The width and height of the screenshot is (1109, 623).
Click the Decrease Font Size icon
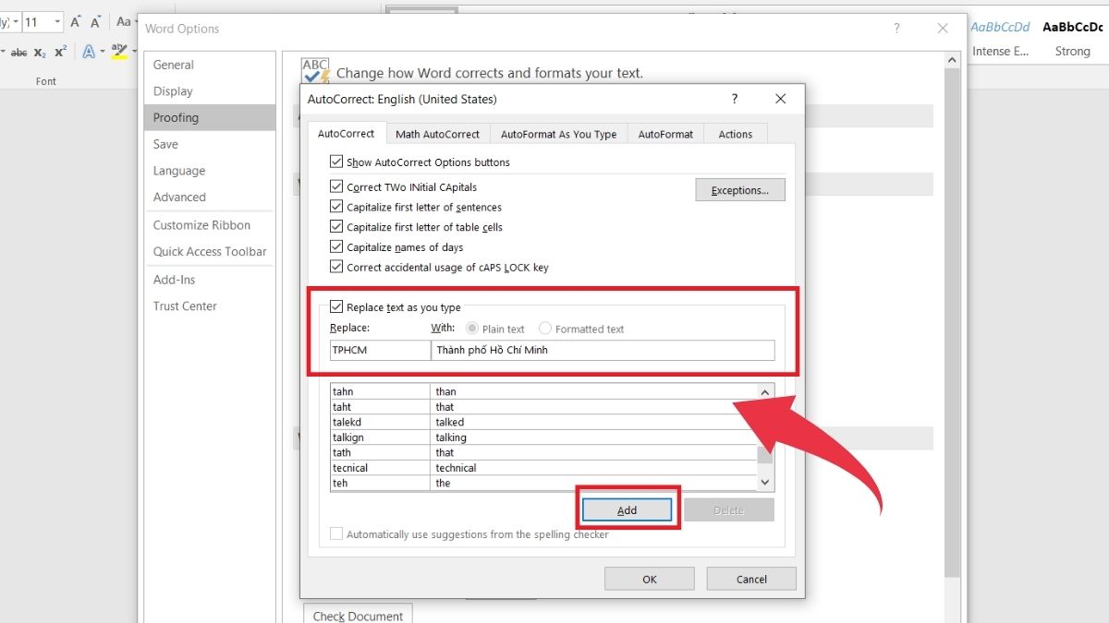tap(96, 21)
